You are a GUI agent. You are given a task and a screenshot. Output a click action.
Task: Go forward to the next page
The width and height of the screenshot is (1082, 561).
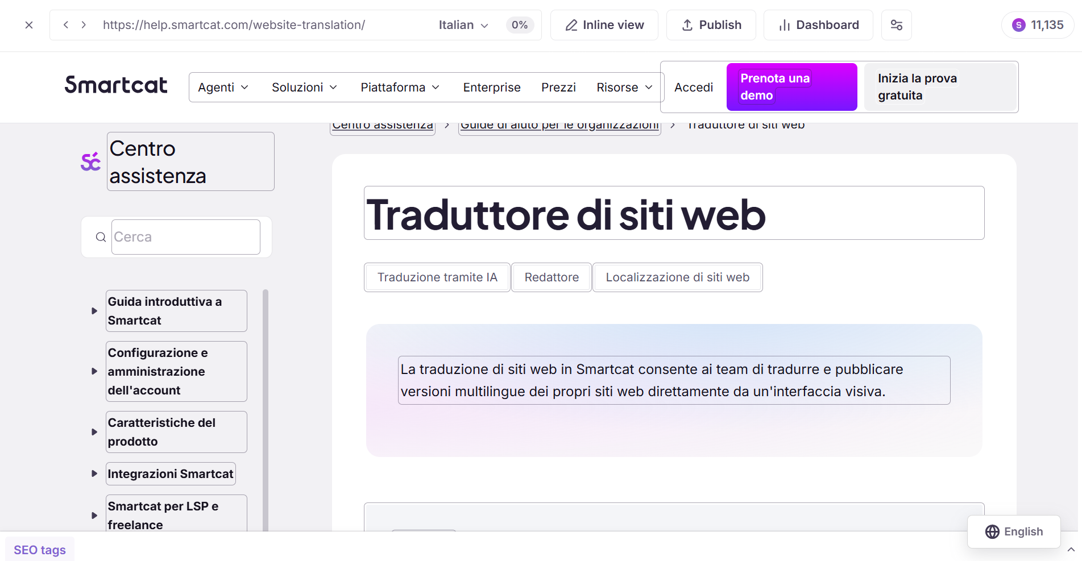tap(84, 25)
